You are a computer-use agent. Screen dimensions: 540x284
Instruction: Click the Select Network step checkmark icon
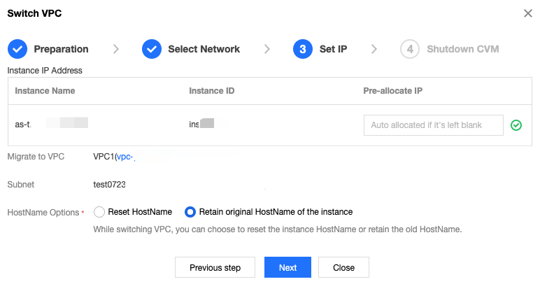(x=151, y=49)
